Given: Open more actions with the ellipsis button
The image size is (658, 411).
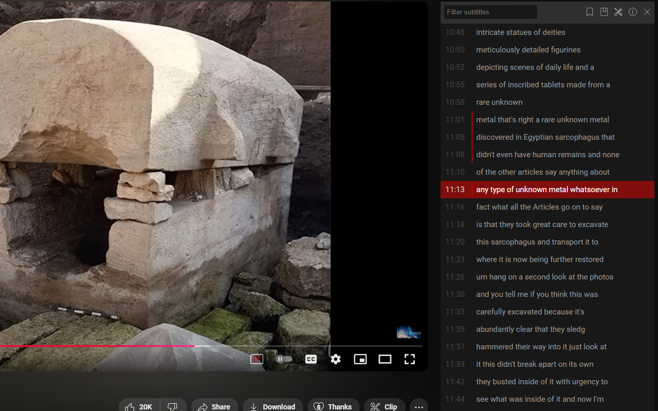Looking at the screenshot, I should tap(418, 407).
